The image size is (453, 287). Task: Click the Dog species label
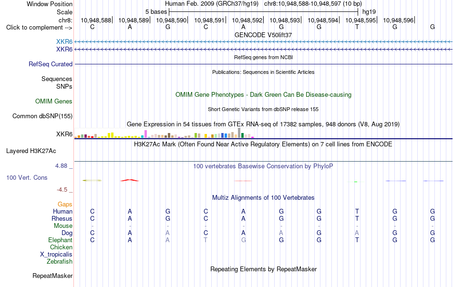tap(67, 233)
